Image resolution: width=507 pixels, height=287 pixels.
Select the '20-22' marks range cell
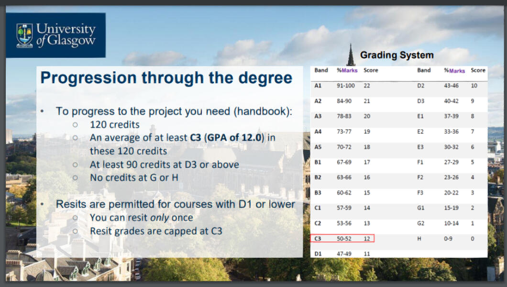point(451,193)
